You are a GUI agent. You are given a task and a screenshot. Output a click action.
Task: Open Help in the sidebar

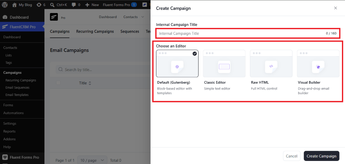(x=7, y=147)
